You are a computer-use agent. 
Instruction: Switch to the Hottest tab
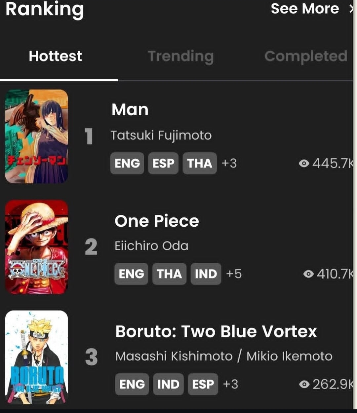tap(55, 56)
